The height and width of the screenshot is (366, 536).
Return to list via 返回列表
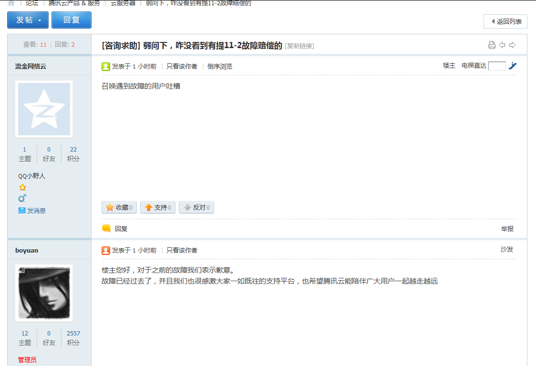[x=505, y=21]
